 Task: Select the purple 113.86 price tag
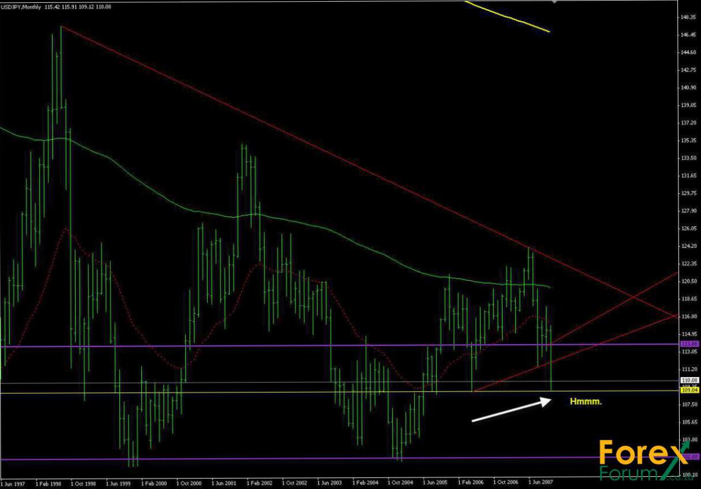pyautogui.click(x=689, y=344)
